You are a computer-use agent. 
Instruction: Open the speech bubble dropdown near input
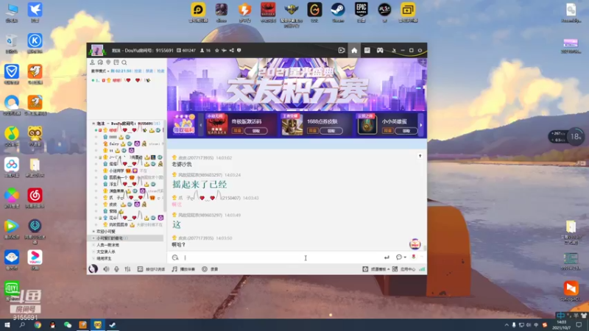tap(401, 257)
